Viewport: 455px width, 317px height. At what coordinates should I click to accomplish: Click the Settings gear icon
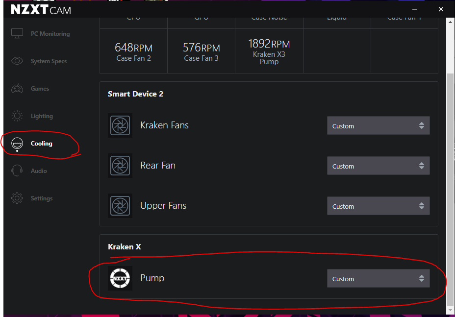click(x=17, y=198)
